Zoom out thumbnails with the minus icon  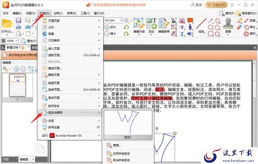[x=23, y=69]
